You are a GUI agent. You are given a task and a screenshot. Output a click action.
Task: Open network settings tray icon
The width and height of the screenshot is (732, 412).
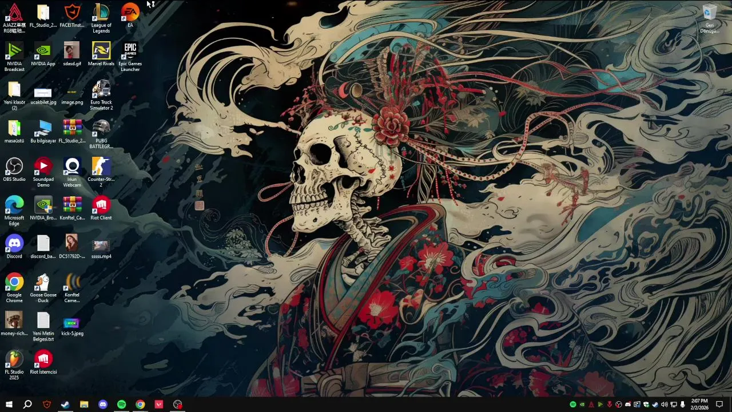[674, 405]
